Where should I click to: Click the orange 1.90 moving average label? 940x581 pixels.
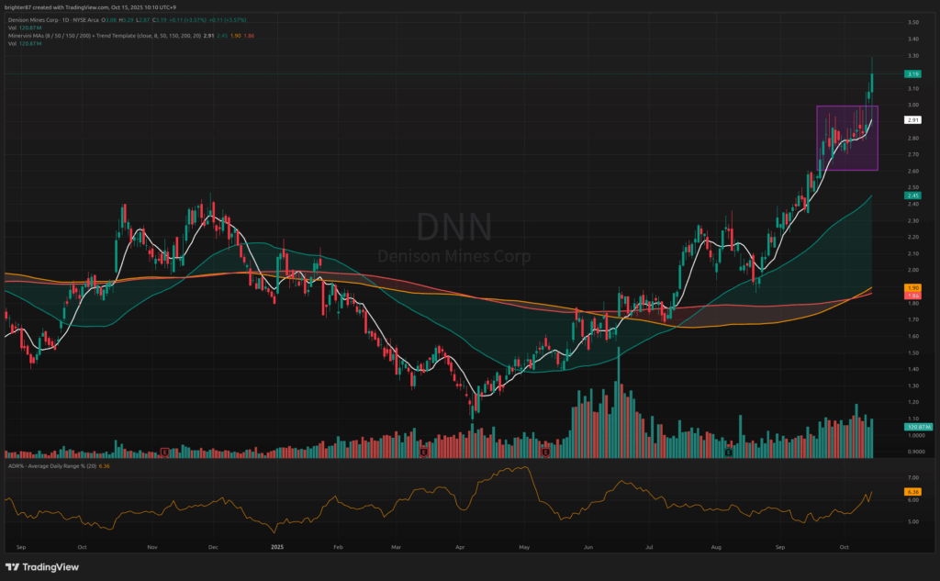(912, 287)
